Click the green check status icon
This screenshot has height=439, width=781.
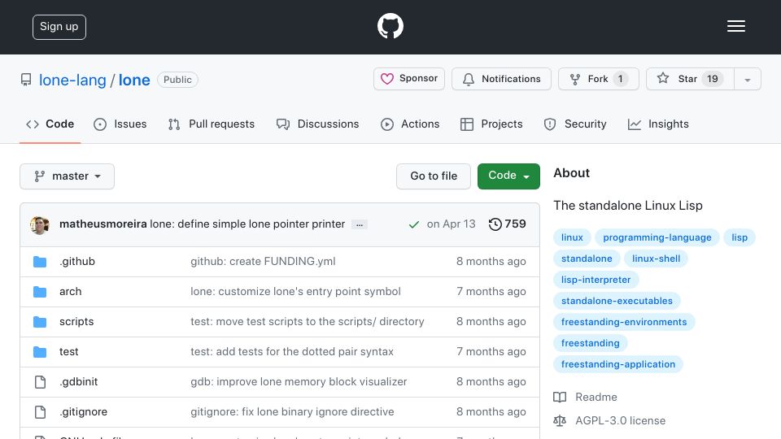pos(413,224)
